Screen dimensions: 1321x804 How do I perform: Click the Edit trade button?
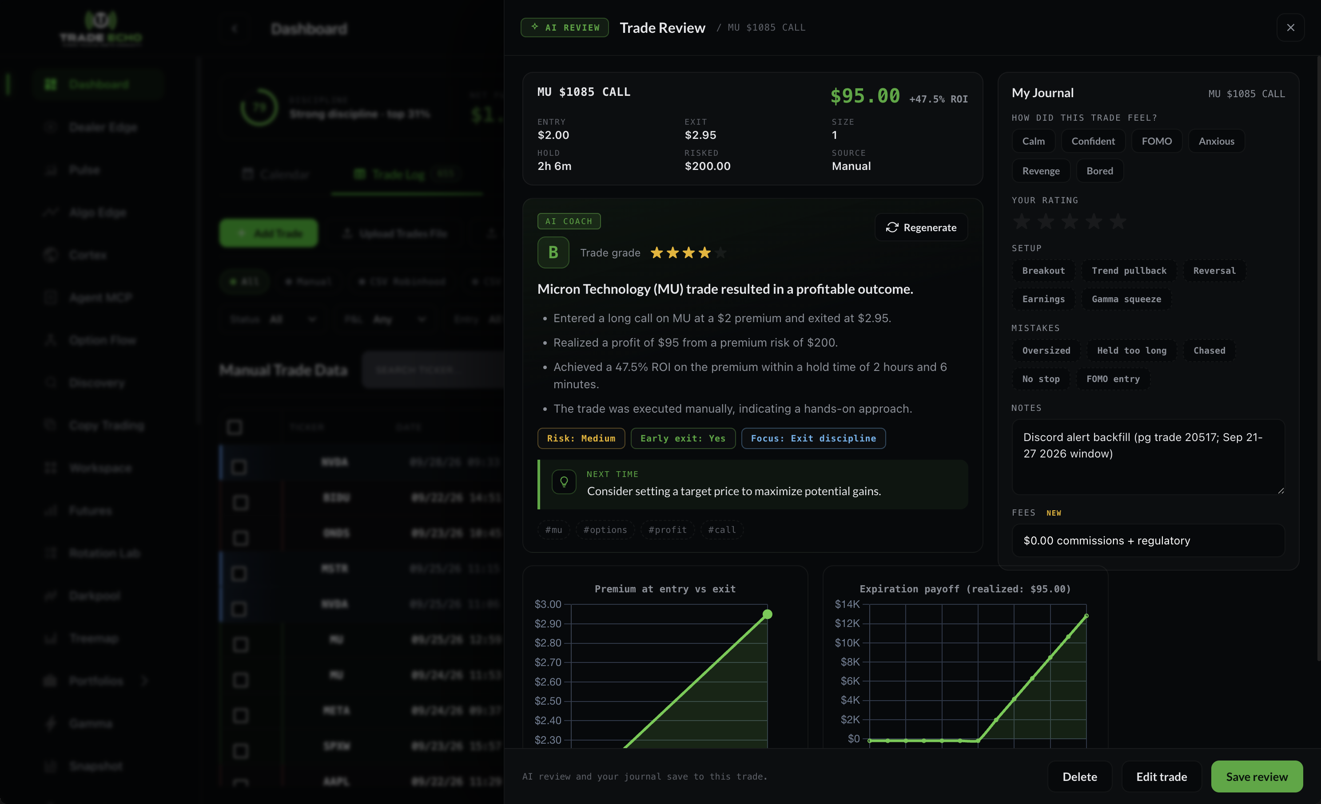pyautogui.click(x=1161, y=776)
